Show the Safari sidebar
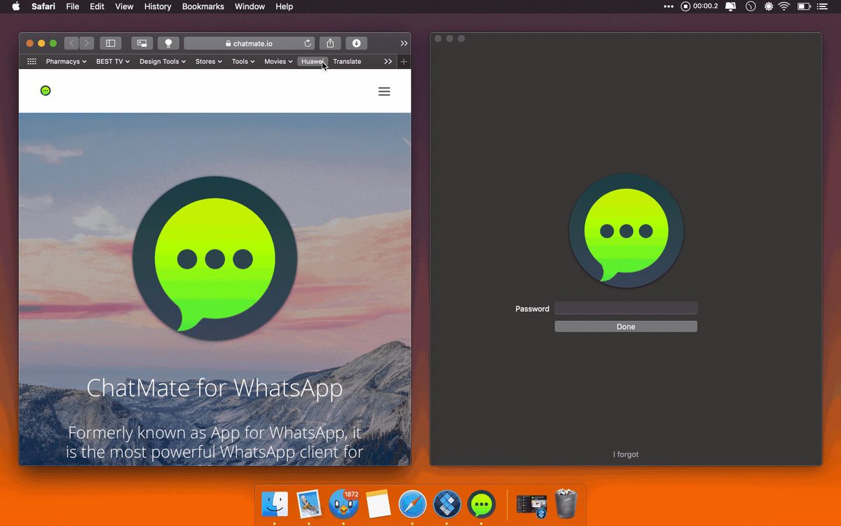Viewport: 841px width, 526px height. pyautogui.click(x=111, y=43)
